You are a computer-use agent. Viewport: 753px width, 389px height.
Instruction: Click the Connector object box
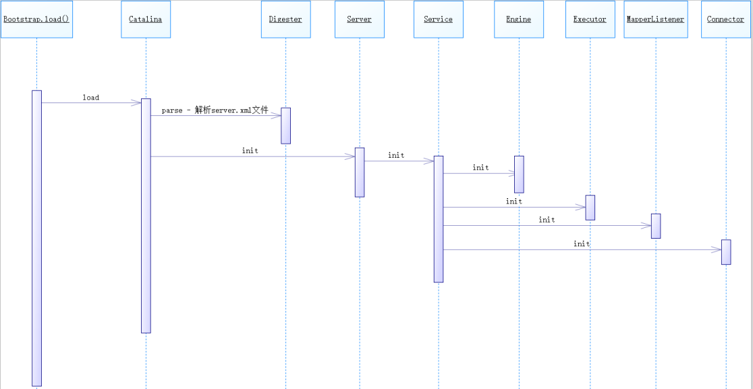(725, 19)
